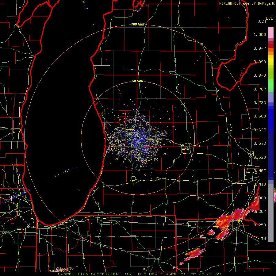
Task: Click the 0.253 color scale value
Action: point(260,225)
